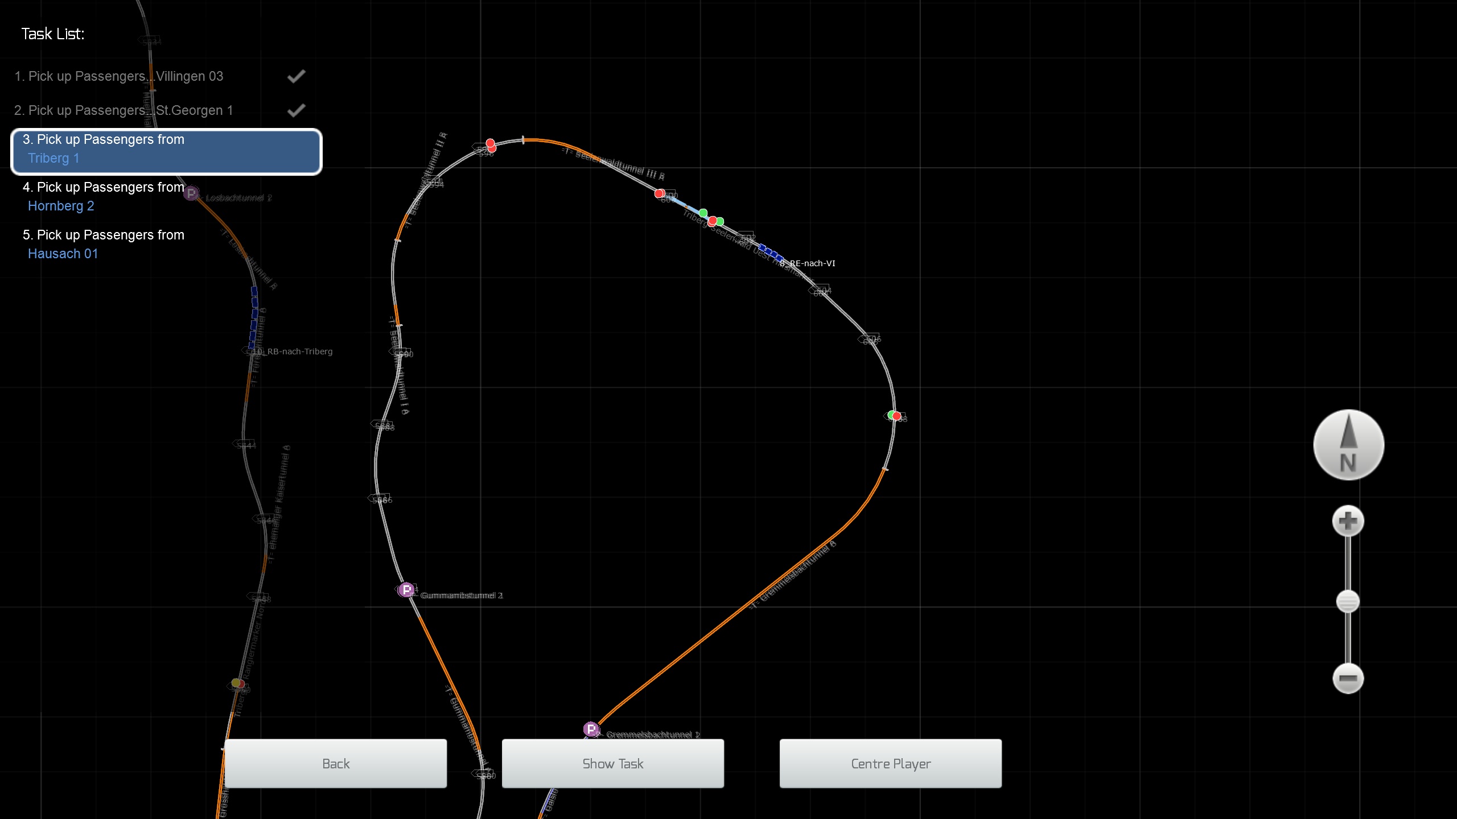Click the green signal at the top-left bend

(x=490, y=143)
